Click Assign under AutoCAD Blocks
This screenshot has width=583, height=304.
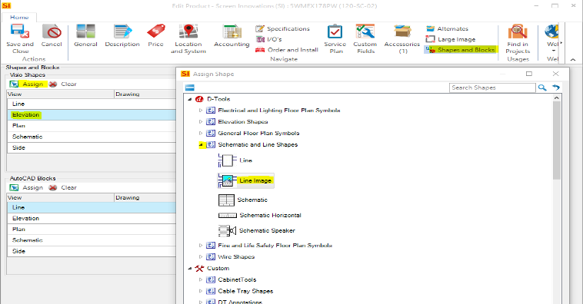point(27,187)
